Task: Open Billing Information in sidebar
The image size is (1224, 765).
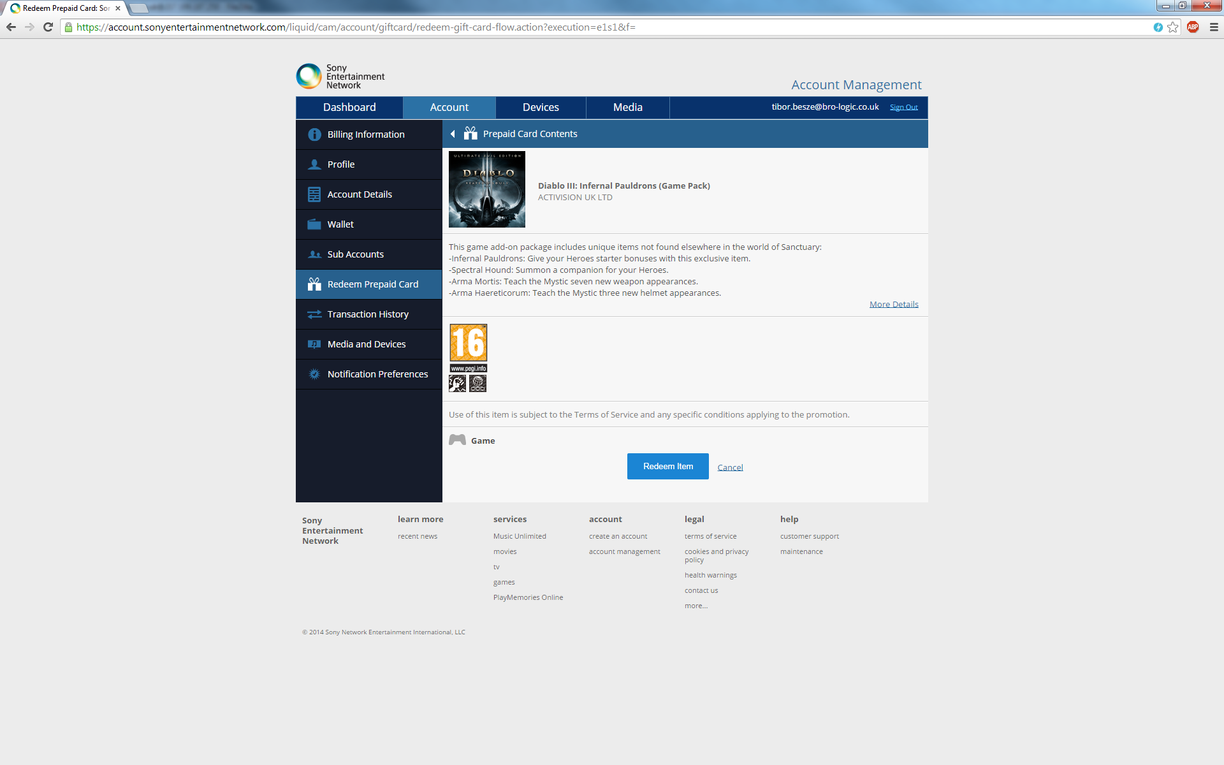Action: [x=369, y=135]
